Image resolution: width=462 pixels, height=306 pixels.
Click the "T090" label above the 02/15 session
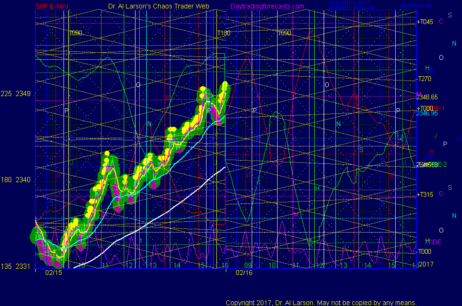(76, 33)
